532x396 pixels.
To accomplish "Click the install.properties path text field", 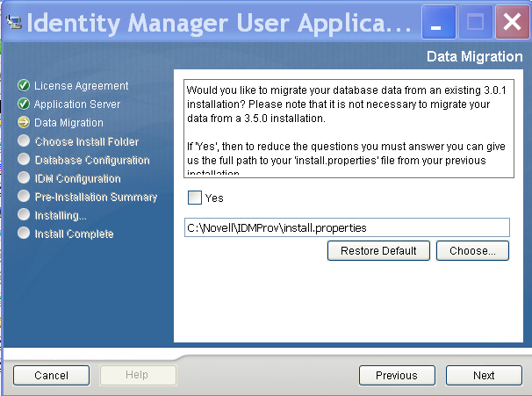I will pos(347,227).
